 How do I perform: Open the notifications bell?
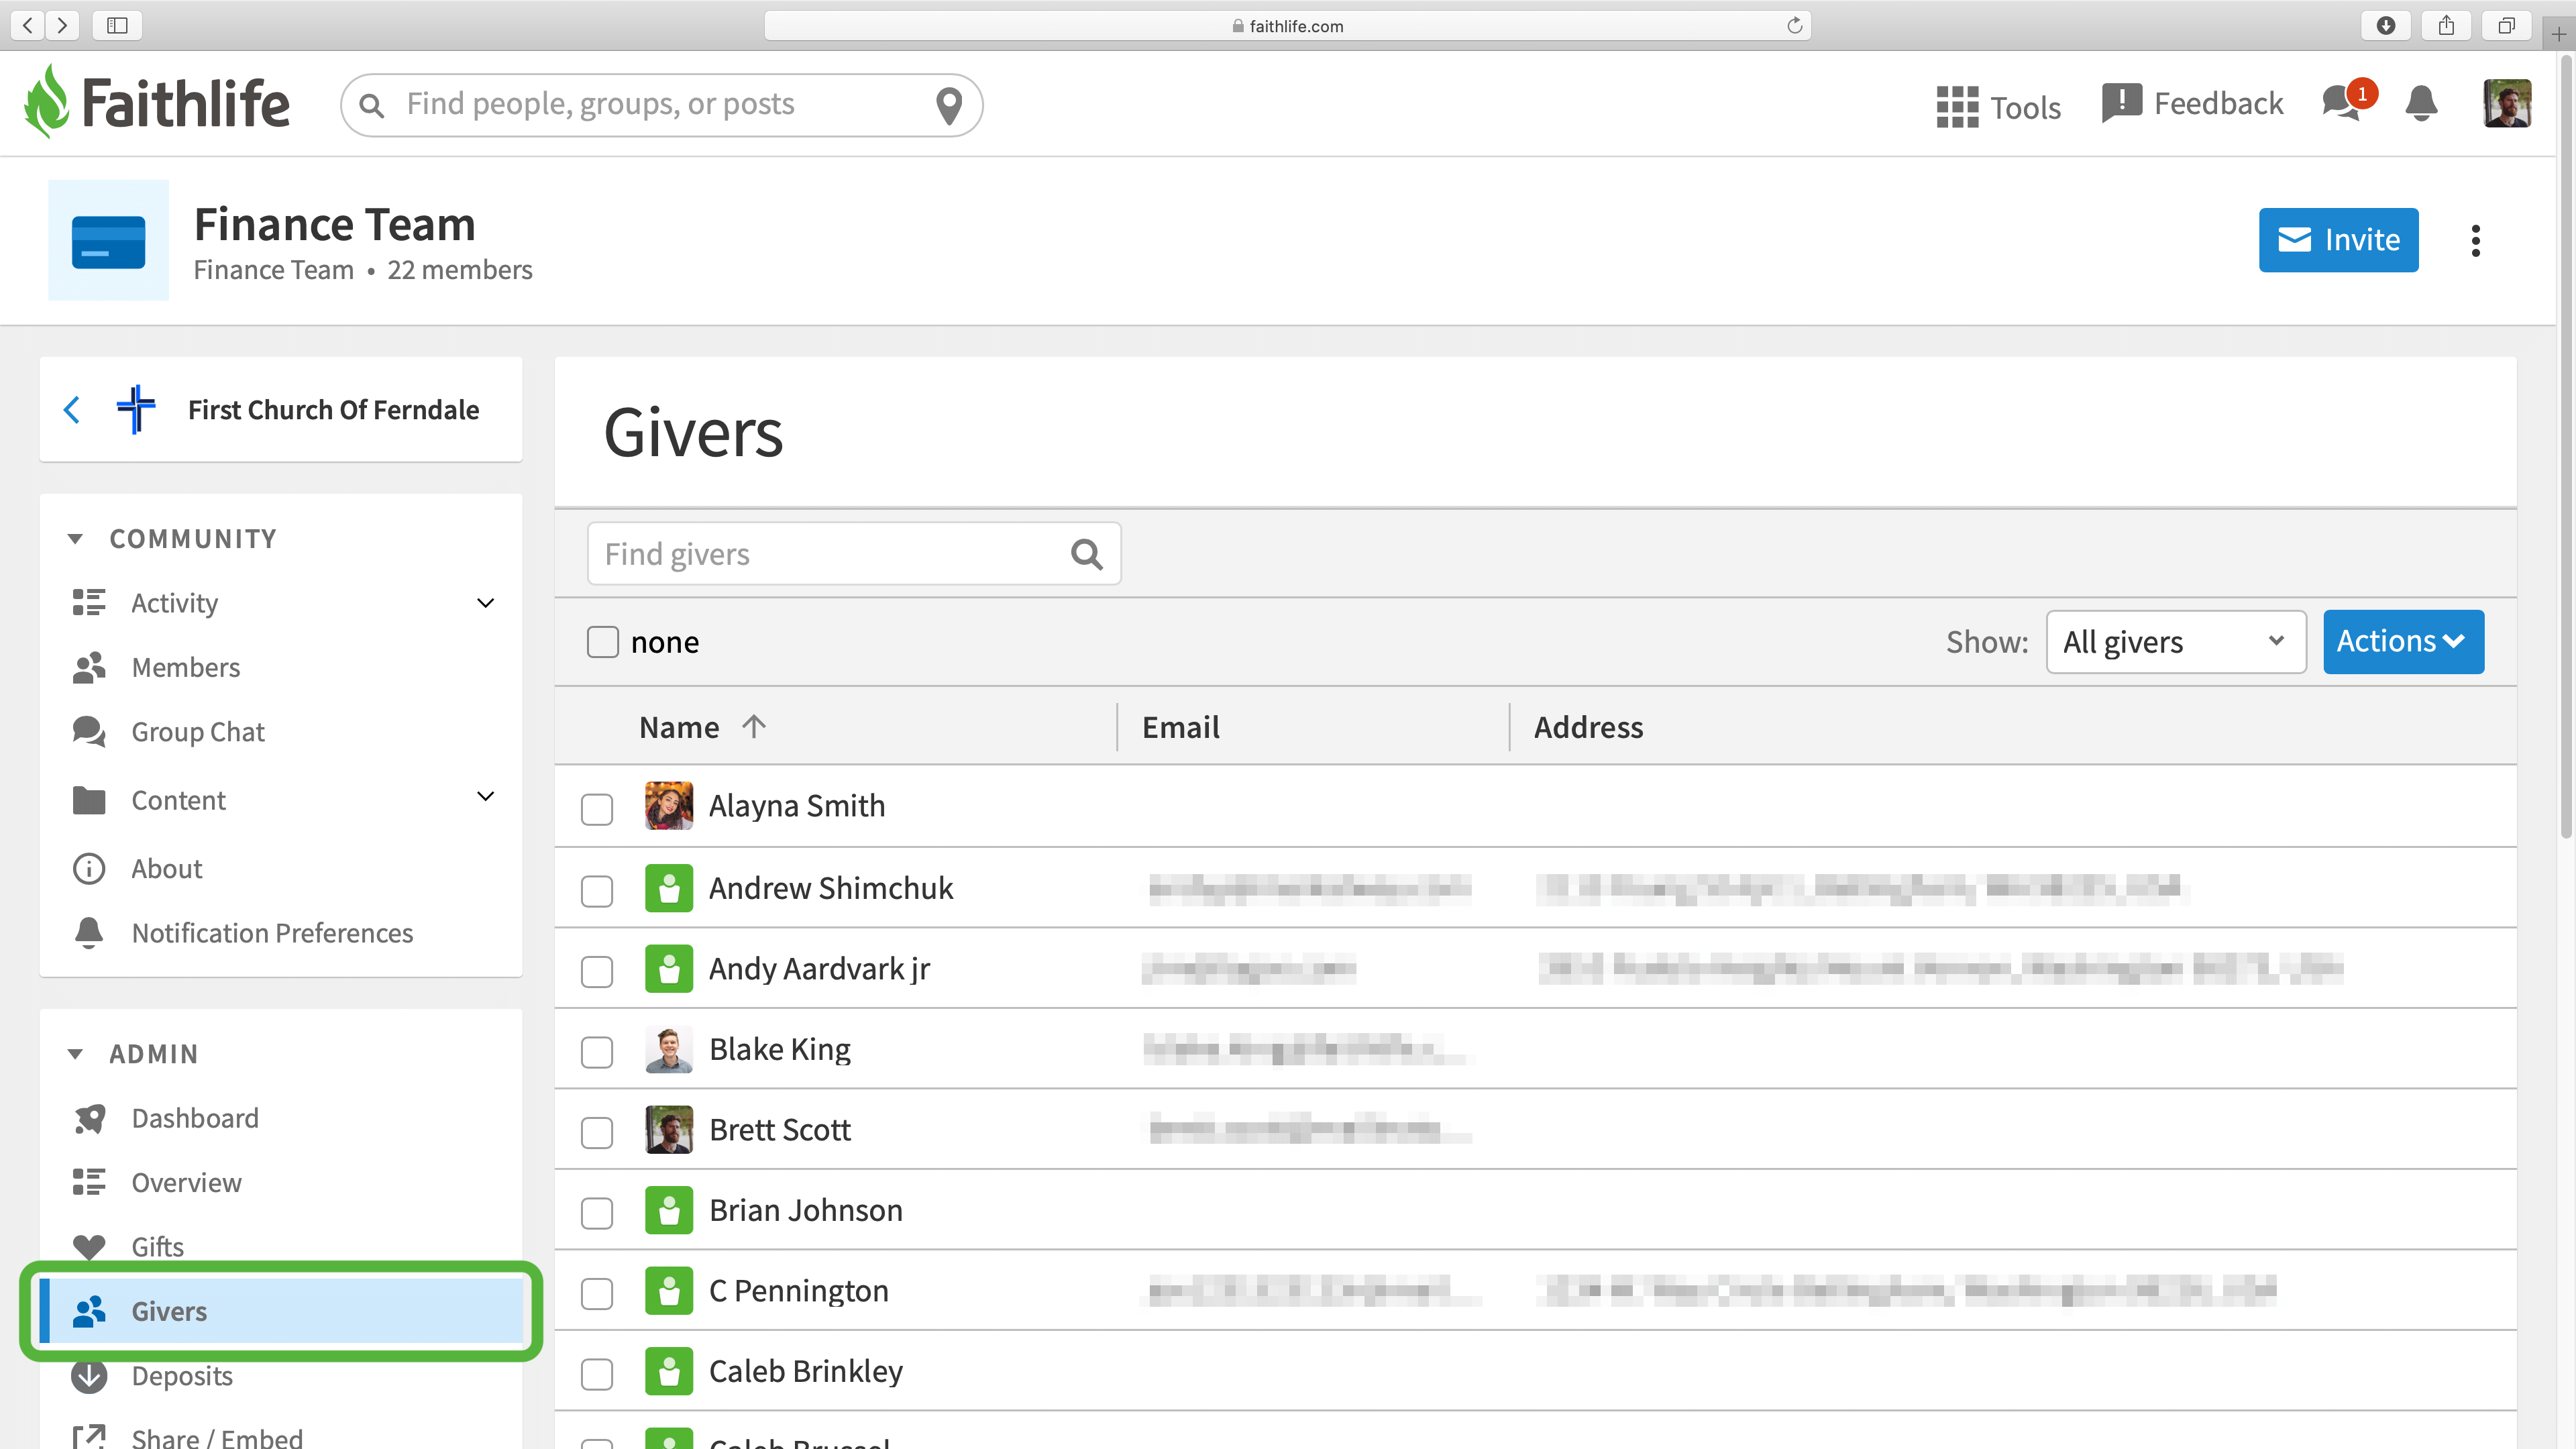(2421, 103)
